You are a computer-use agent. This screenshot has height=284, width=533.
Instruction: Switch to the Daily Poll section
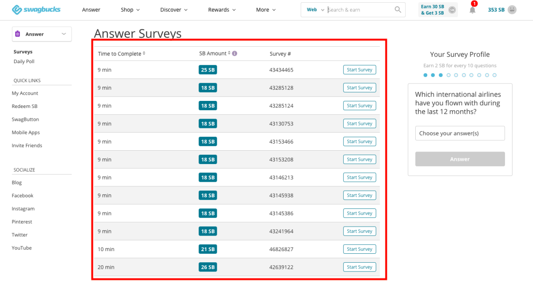(24, 61)
